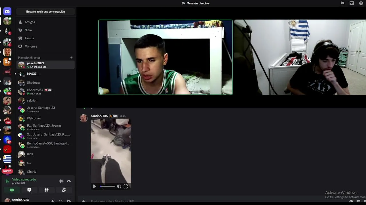Open Tienda shop page
366x205 pixels.
[x=46, y=38]
